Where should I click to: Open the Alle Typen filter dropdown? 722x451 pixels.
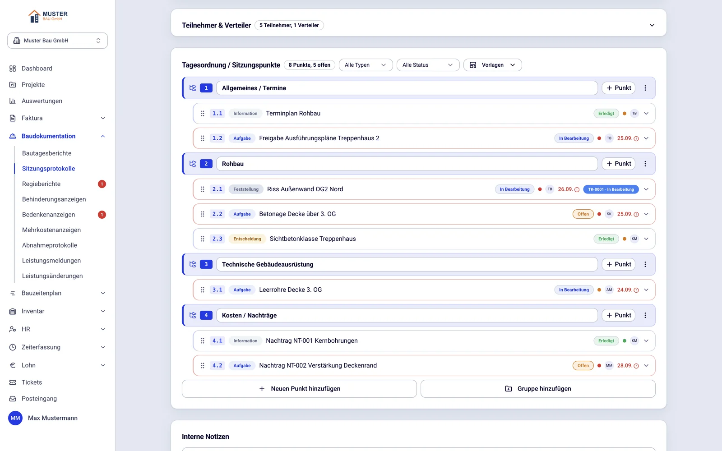[x=366, y=65]
